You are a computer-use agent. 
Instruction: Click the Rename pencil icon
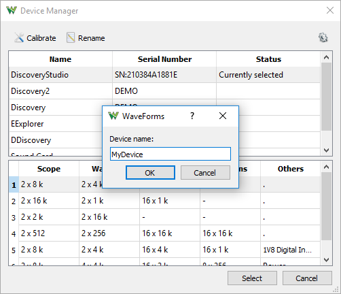click(71, 37)
